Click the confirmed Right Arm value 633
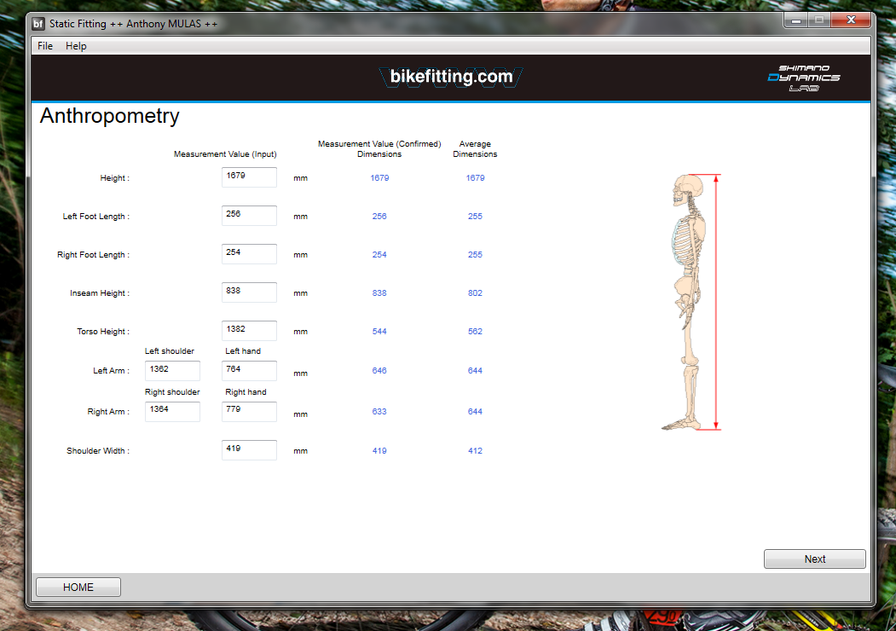This screenshot has height=631, width=896. coord(379,412)
